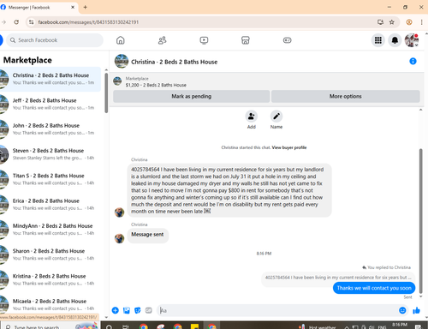
Task: Open Sharon's 2 Beds 2 Baths chat
Action: [x=51, y=254]
